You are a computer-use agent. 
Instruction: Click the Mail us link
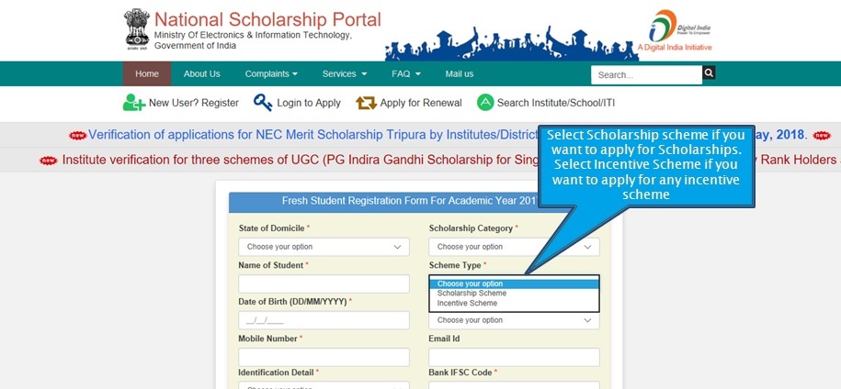click(x=460, y=73)
